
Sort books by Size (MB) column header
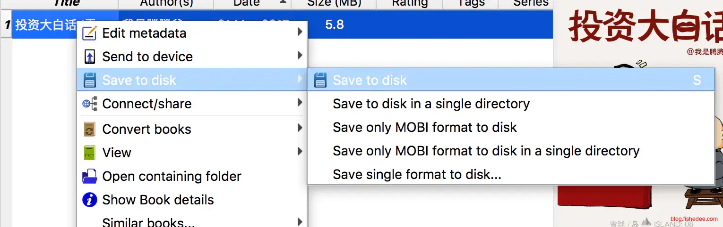coord(334,3)
